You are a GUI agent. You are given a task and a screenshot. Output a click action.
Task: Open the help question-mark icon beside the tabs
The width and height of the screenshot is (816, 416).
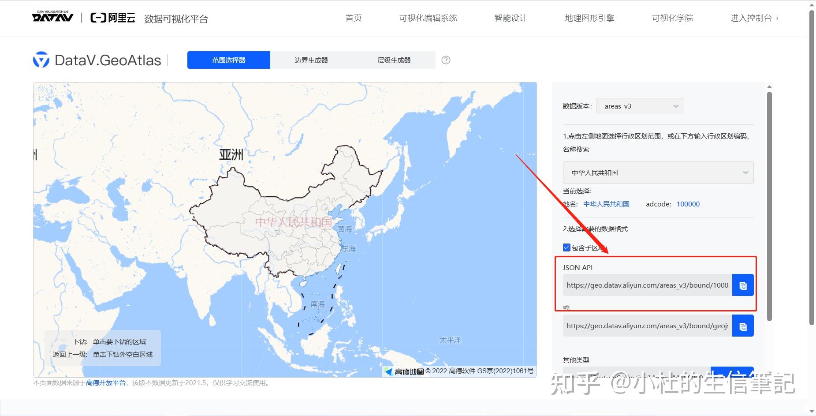[446, 60]
